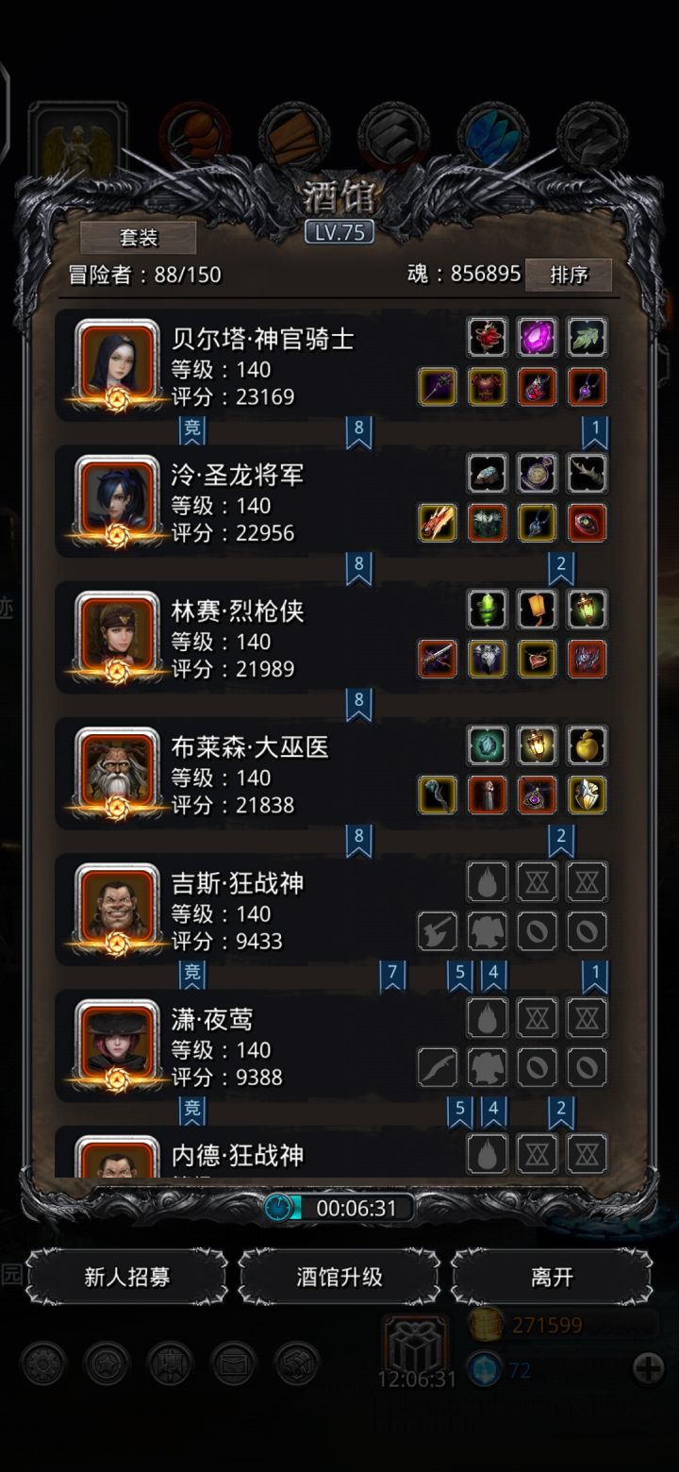The width and height of the screenshot is (679, 1472).
Task: Tap 潇·夜莺 empty dagger weapon slot
Action: pos(438,1067)
